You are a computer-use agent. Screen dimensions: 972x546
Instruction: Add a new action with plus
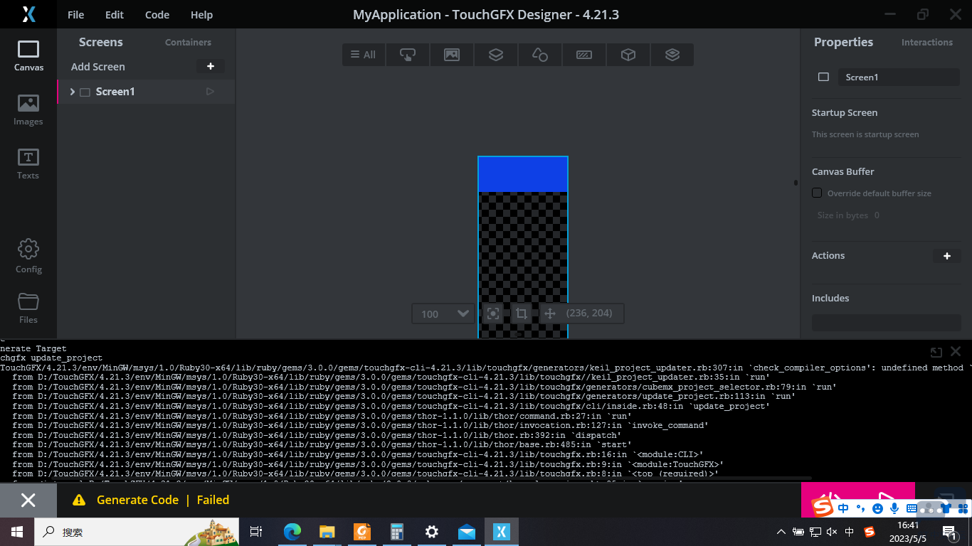click(947, 256)
